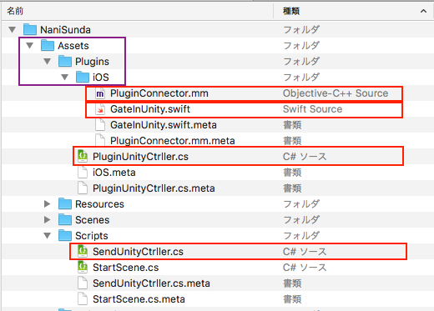Click the フォルダ kind label for Resources

[x=301, y=204]
